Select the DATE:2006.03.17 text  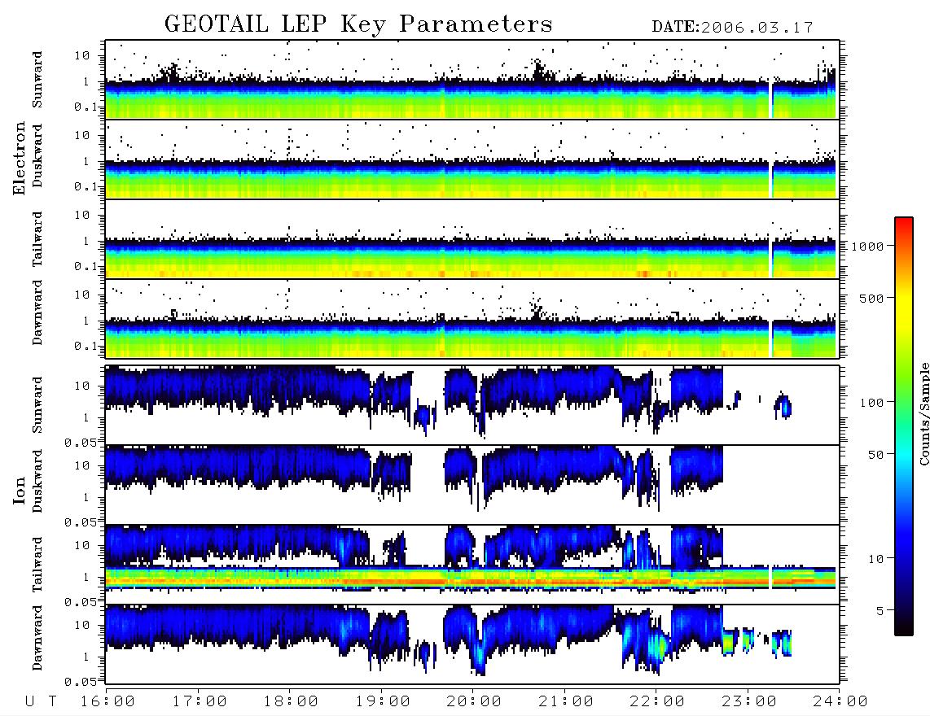pyautogui.click(x=732, y=28)
